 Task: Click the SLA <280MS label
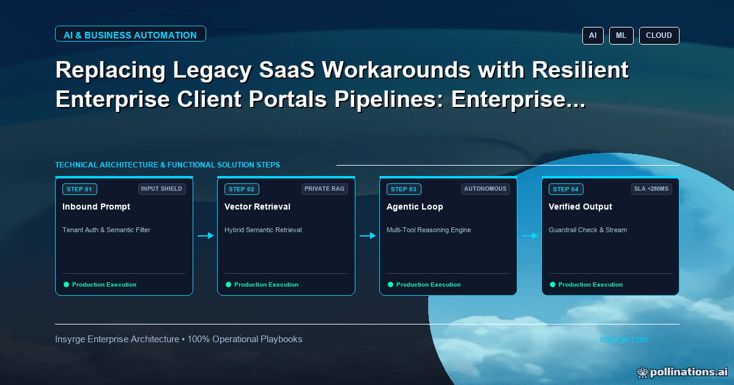[x=651, y=189]
